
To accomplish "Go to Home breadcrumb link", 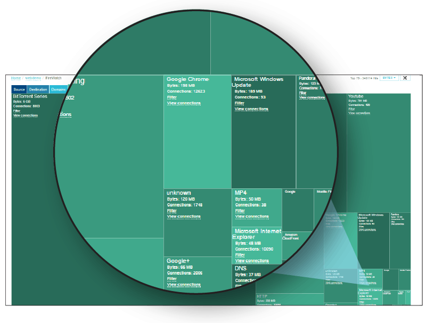I will point(16,78).
